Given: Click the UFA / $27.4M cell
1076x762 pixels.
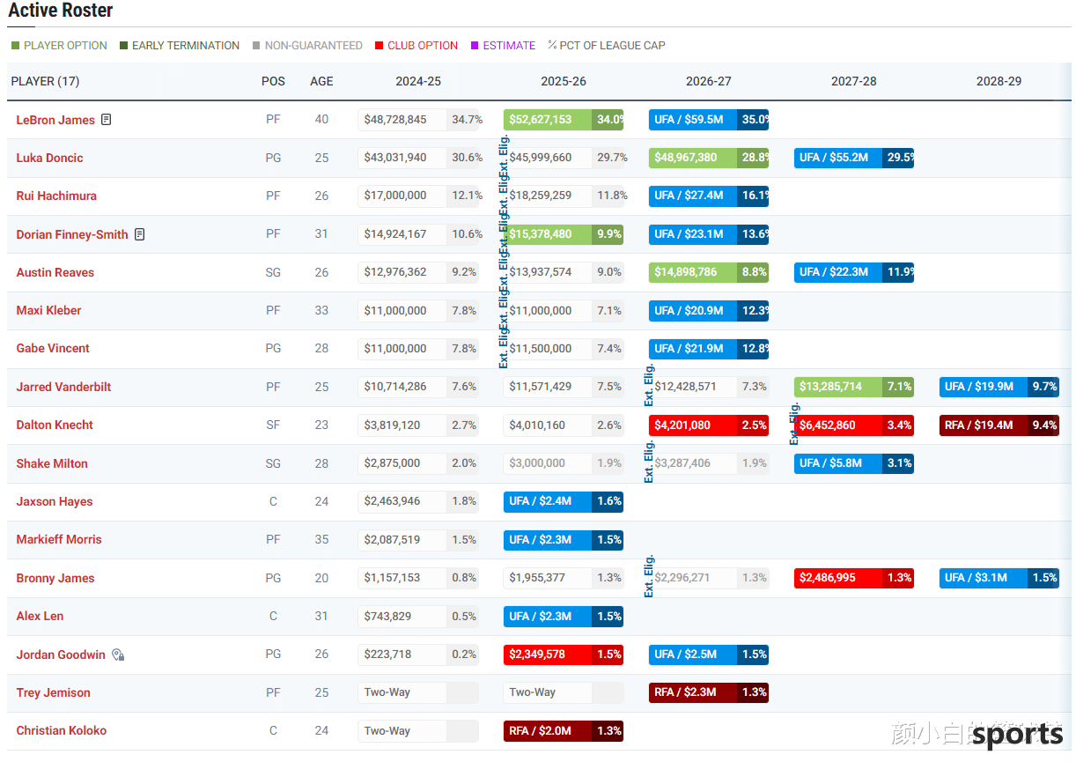Looking at the screenshot, I should (x=709, y=196).
